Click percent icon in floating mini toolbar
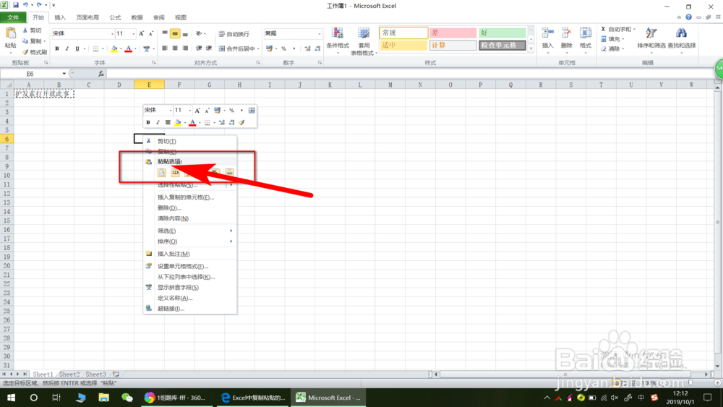723x407 pixels. (x=231, y=111)
